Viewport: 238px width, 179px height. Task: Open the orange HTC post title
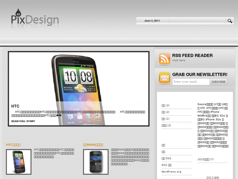pyautogui.click(x=13, y=145)
